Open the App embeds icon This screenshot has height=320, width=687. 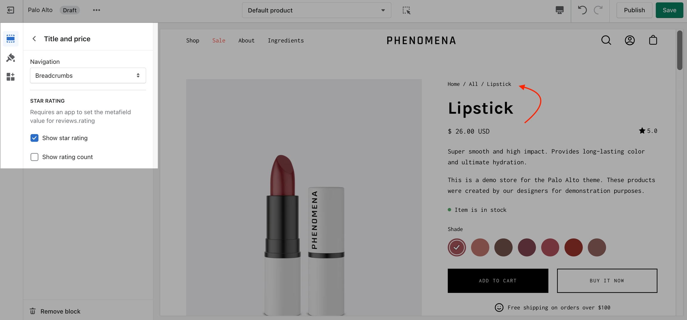coord(10,77)
